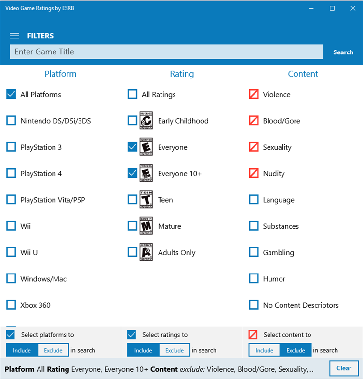Image resolution: width=363 pixels, height=379 pixels.
Task: Uncheck the All Platforms checkbox
Action: click(x=11, y=94)
